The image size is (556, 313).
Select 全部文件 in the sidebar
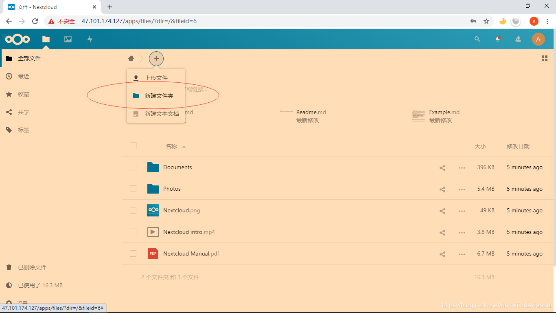(x=61, y=58)
